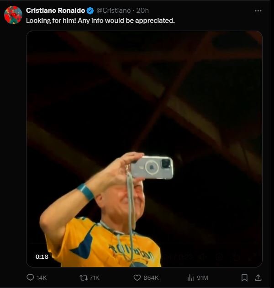The width and height of the screenshot is (274, 288).
Task: Open the faint video settings gear
Action: coord(219,257)
